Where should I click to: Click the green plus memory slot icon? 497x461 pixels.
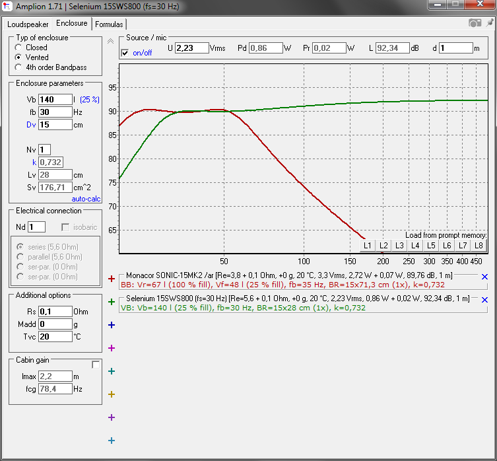click(112, 302)
